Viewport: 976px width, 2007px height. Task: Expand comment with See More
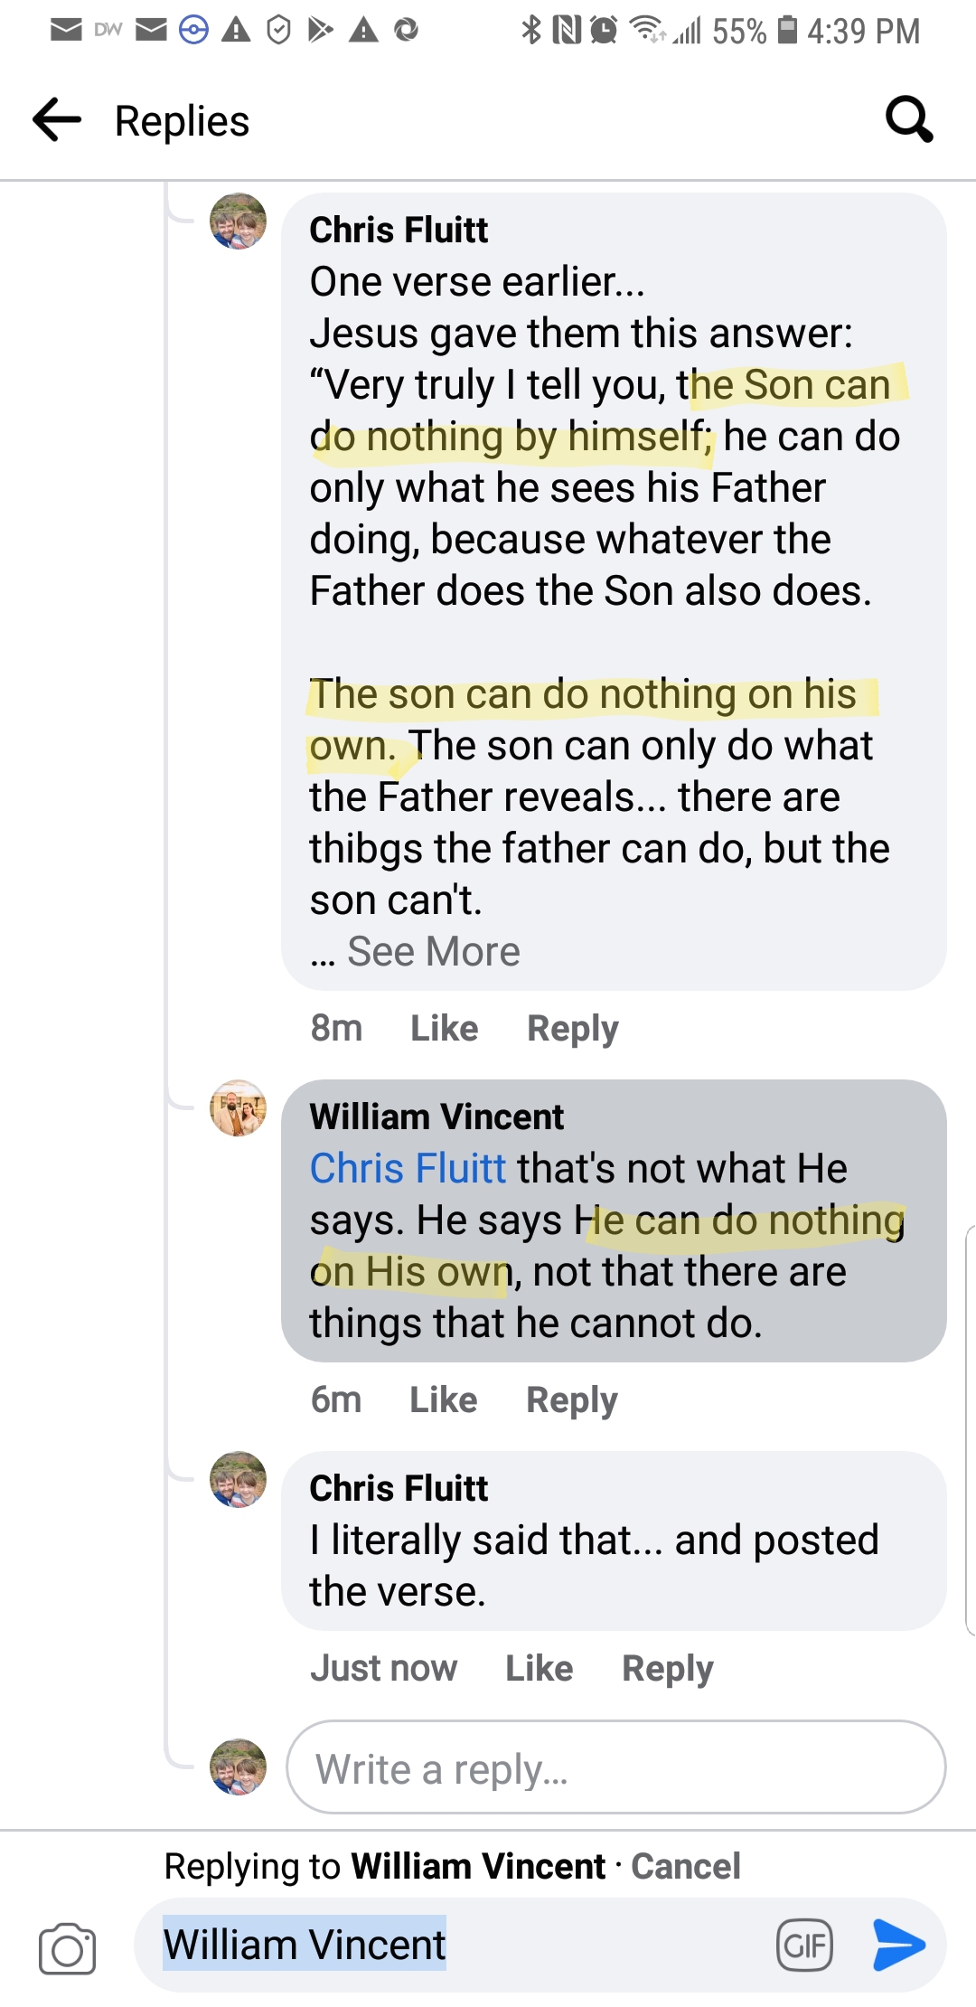tap(433, 951)
